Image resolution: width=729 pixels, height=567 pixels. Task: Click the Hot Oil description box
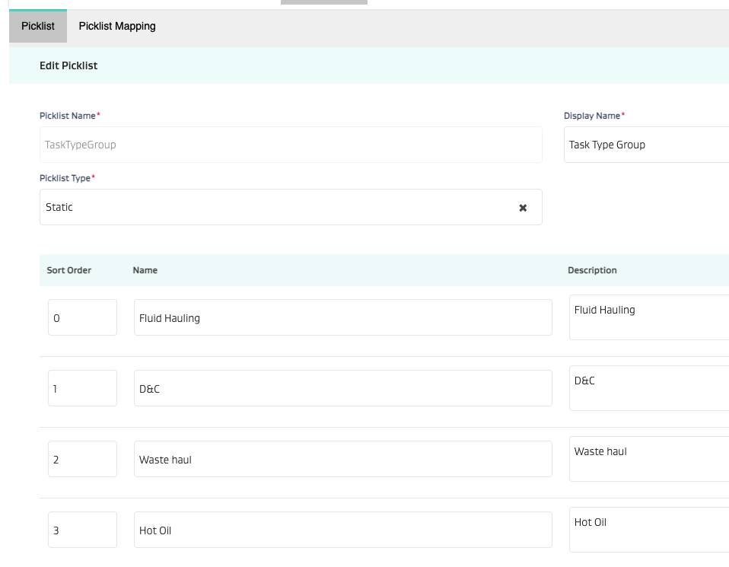click(648, 530)
